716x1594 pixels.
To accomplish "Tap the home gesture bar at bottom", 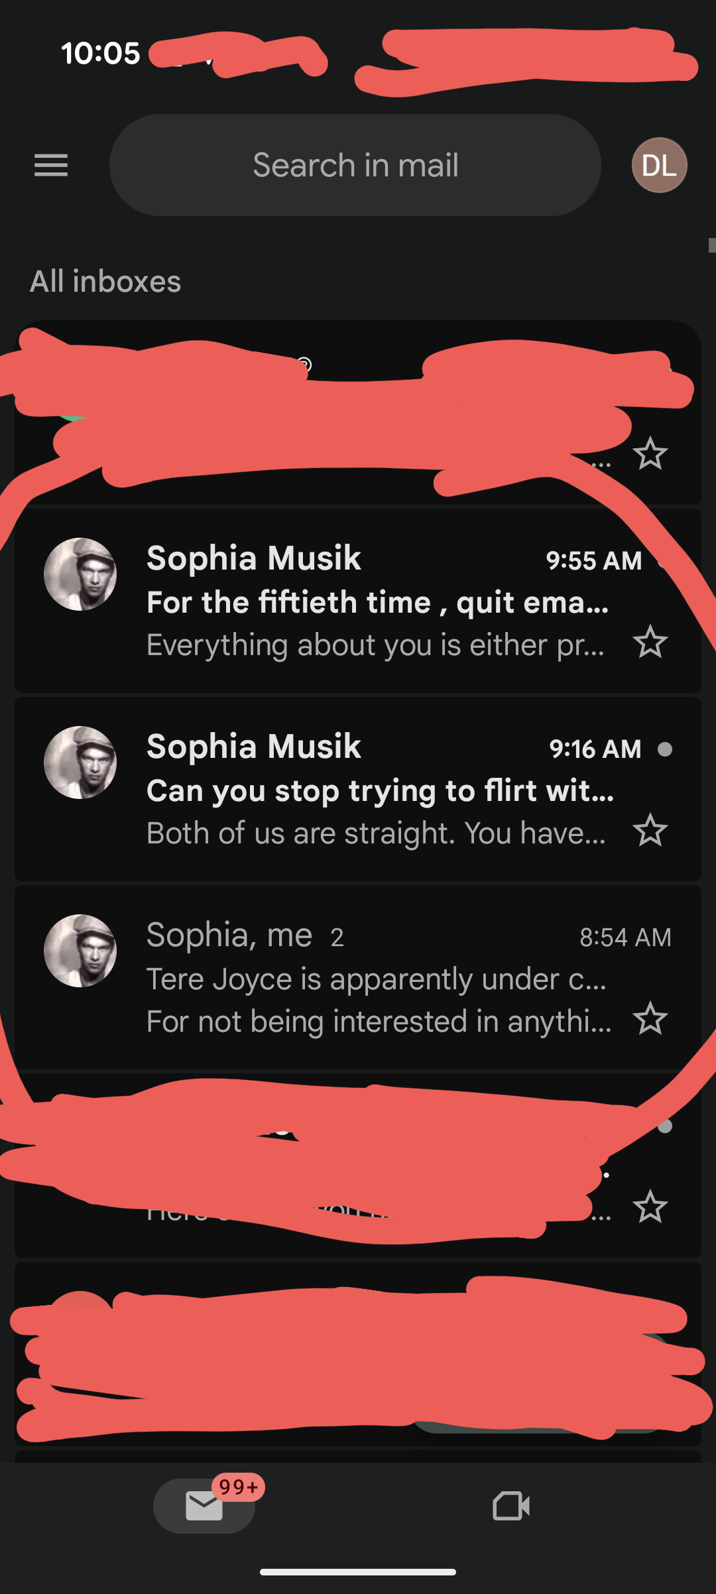I will point(358,1571).
